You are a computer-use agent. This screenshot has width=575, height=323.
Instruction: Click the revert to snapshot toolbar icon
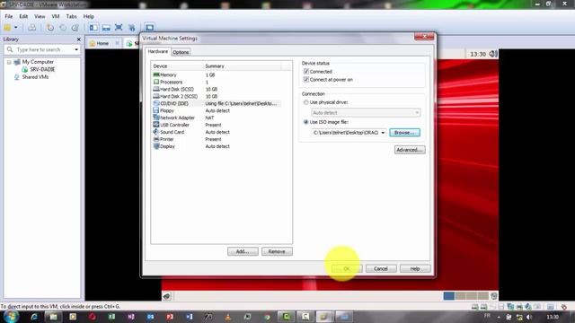[x=63, y=28]
